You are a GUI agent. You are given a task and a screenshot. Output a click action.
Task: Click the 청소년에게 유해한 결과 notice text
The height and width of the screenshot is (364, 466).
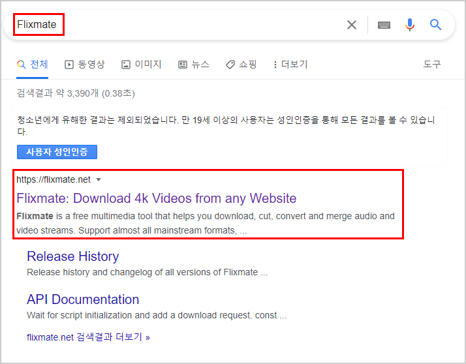tap(226, 125)
